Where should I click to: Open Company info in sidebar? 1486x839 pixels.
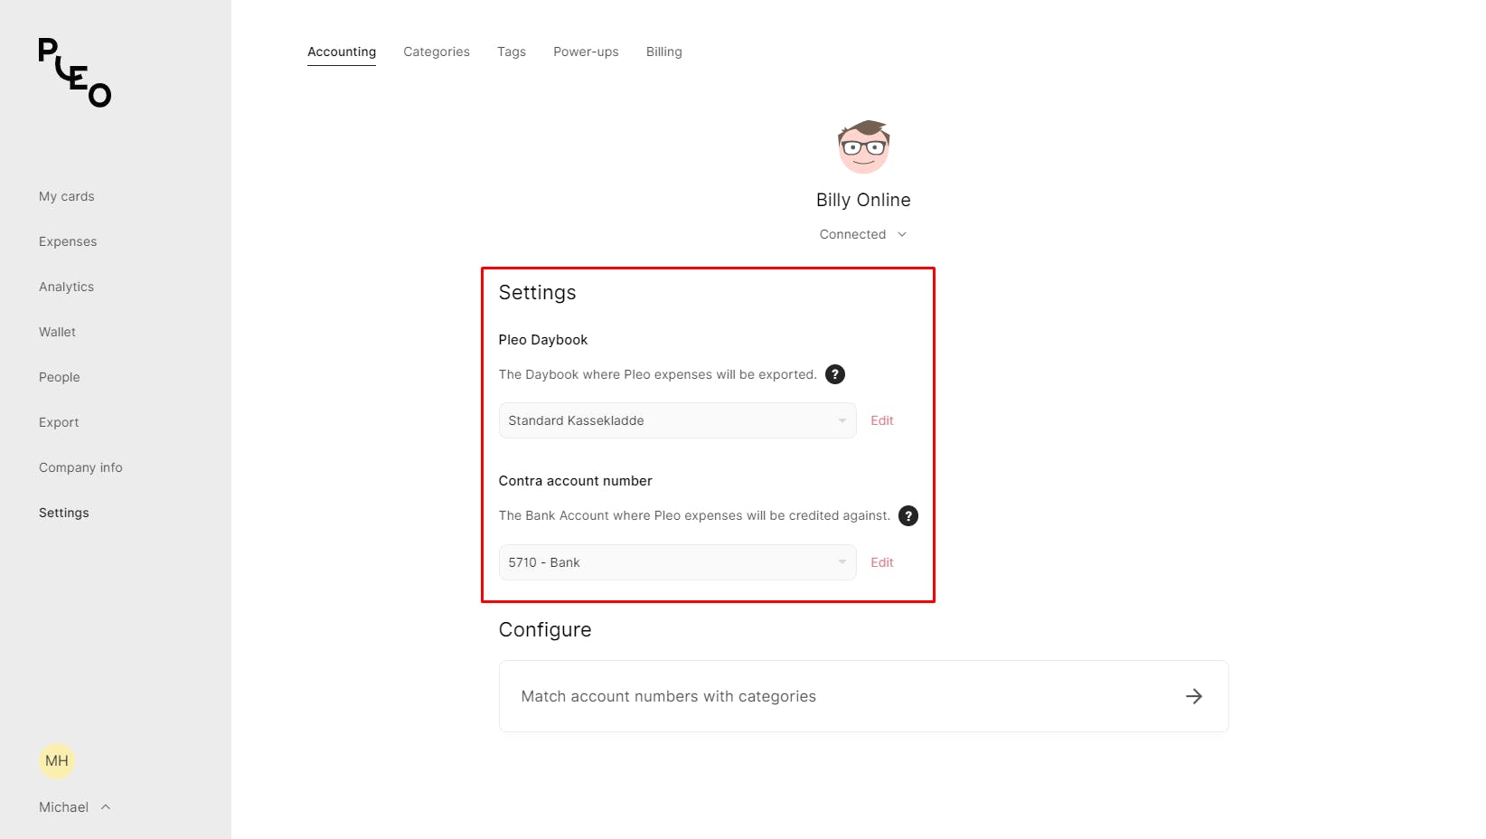pyautogui.click(x=80, y=467)
